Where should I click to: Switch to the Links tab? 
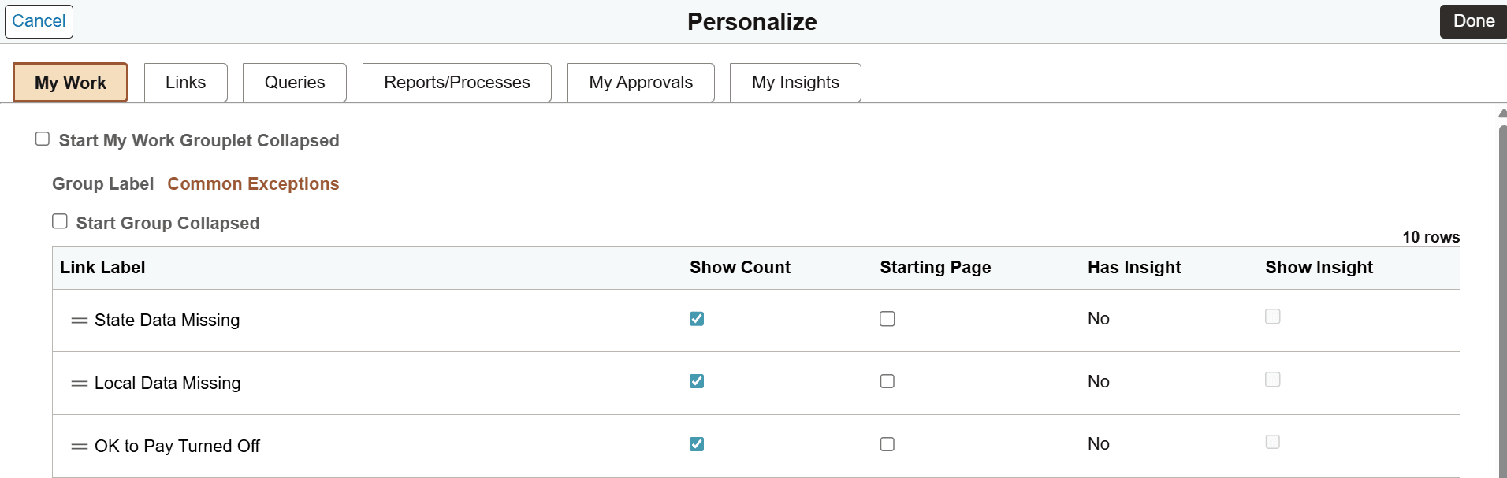click(185, 83)
